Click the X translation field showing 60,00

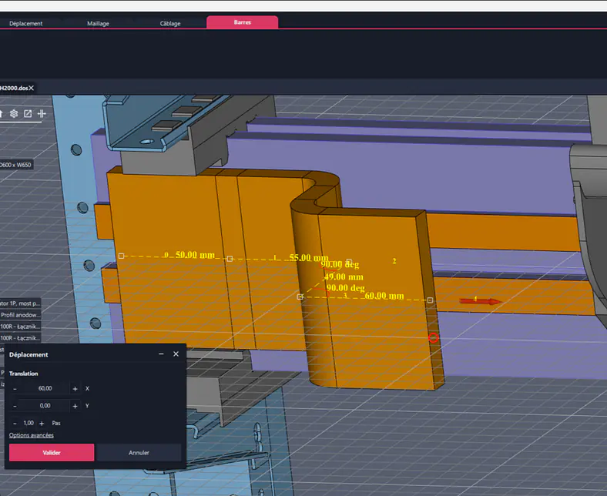coord(45,388)
